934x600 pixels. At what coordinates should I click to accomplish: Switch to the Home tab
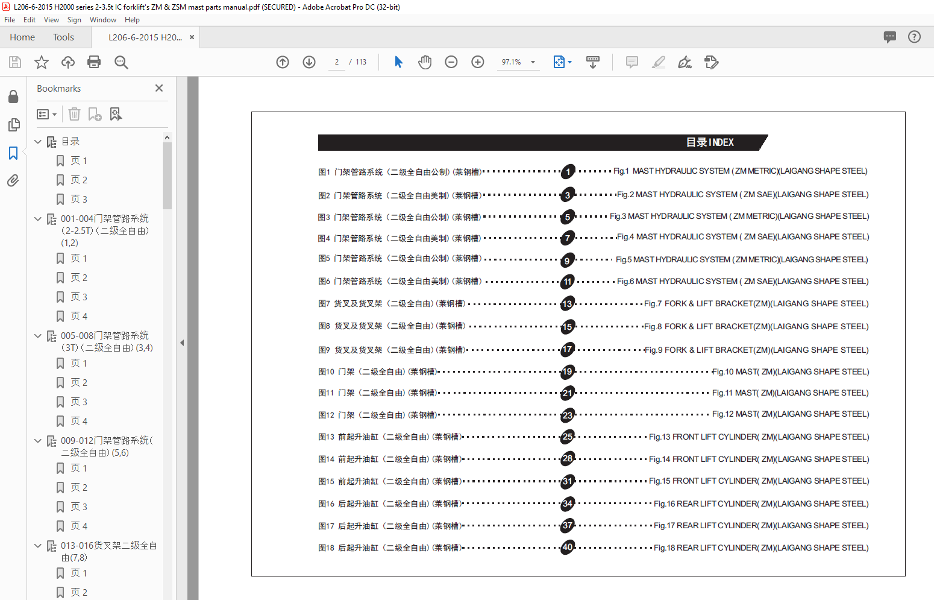click(x=22, y=37)
